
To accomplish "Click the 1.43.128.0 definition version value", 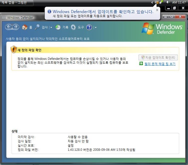I will [102, 150].
